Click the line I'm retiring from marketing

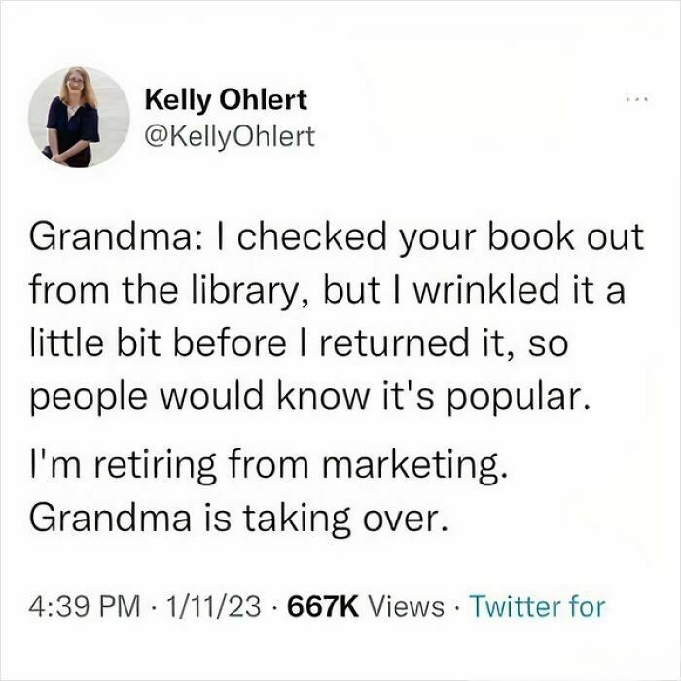tap(269, 466)
